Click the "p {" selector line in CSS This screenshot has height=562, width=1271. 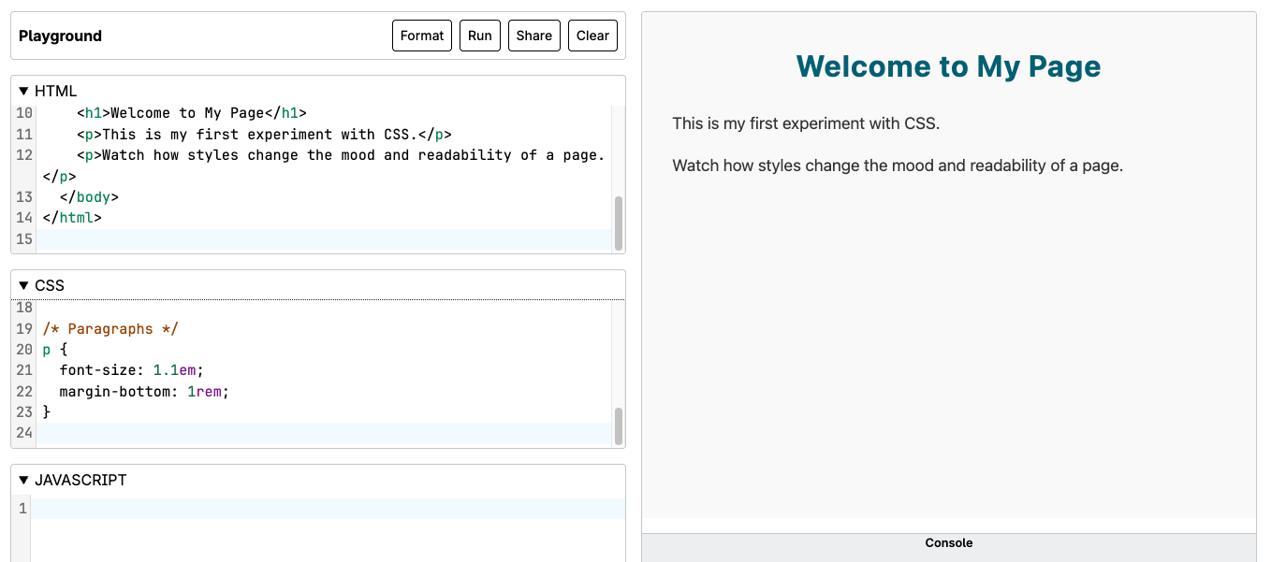(x=55, y=350)
